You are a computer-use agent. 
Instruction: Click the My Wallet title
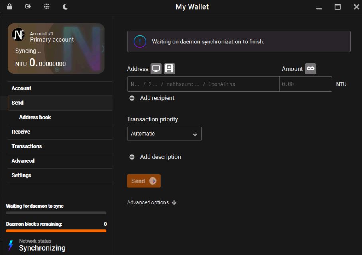click(x=192, y=7)
